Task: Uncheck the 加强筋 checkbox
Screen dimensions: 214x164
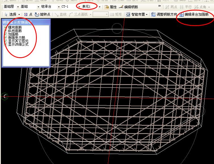Action: (x=5, y=34)
